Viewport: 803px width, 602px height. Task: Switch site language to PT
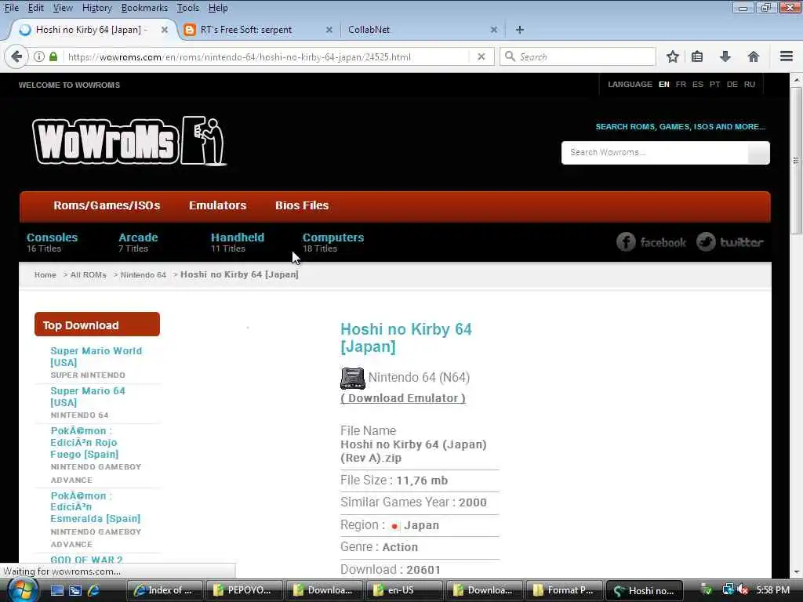(715, 85)
